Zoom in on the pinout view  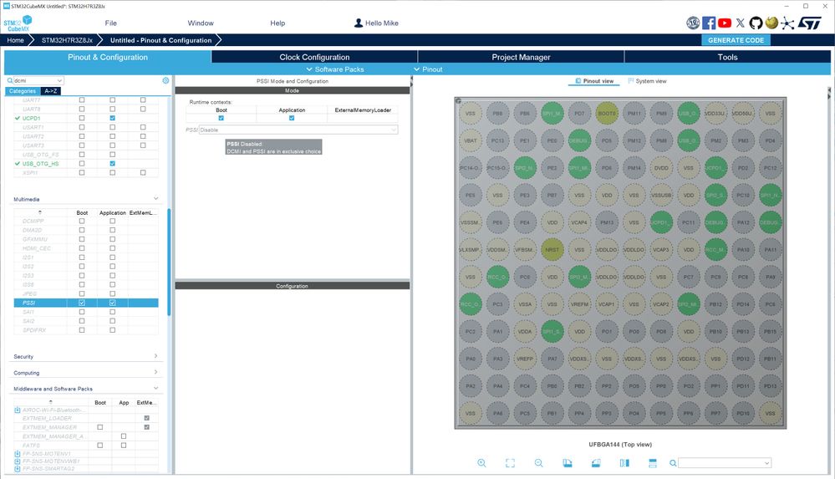tap(481, 463)
